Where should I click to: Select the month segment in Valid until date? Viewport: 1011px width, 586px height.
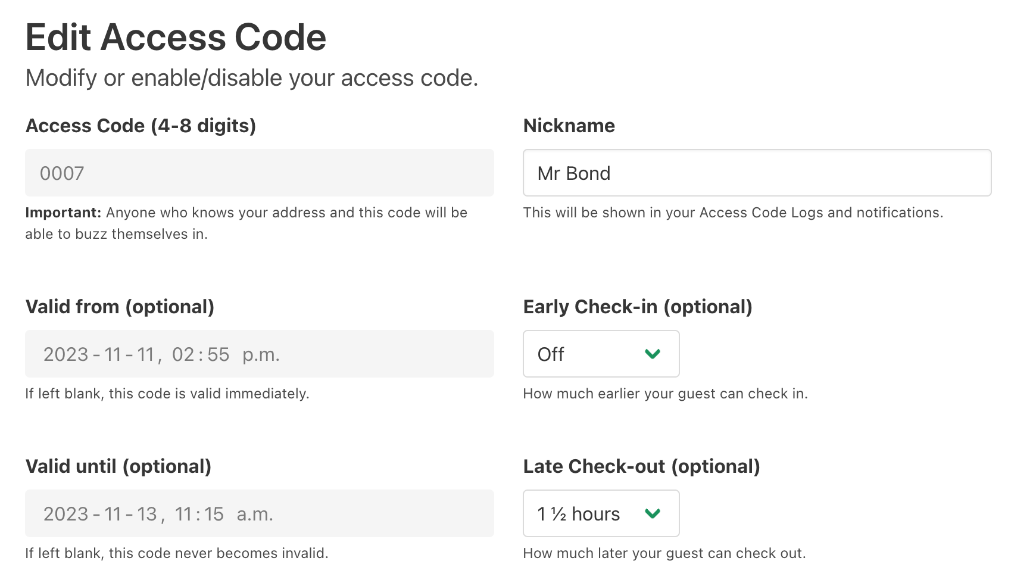click(113, 515)
